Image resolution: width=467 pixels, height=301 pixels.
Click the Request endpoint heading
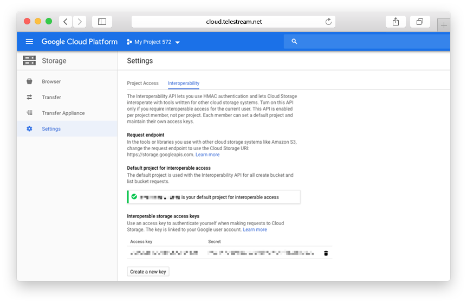click(x=146, y=135)
